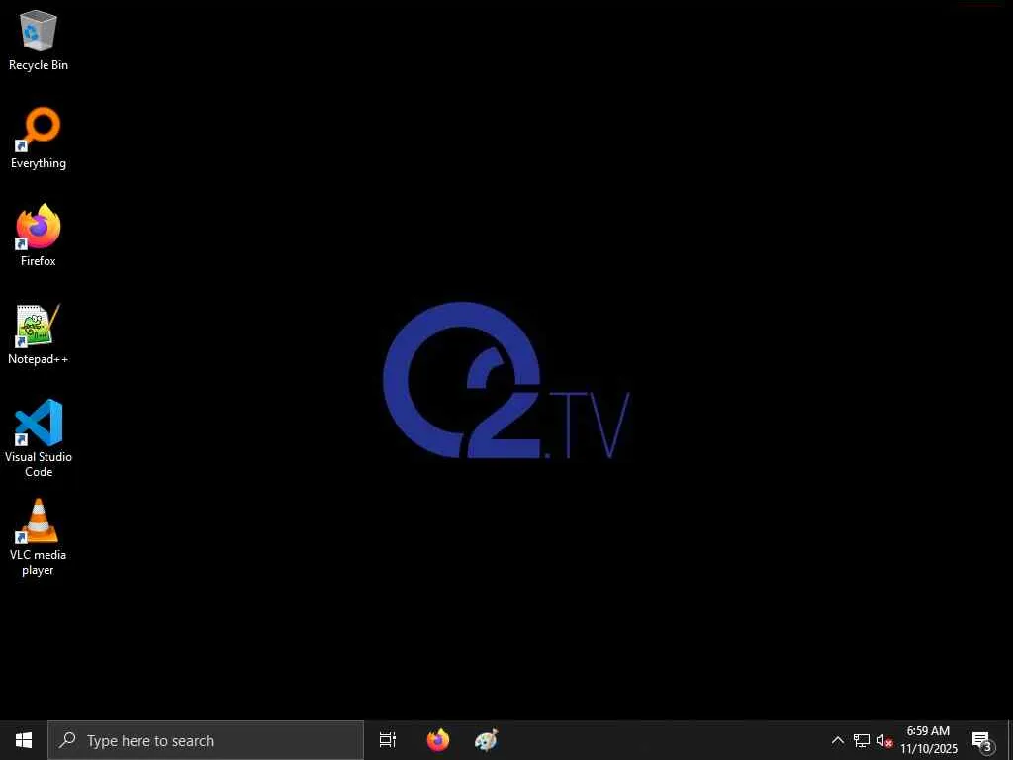This screenshot has width=1013, height=760.
Task: Select the VLC media player shortcut
Action: [39, 536]
